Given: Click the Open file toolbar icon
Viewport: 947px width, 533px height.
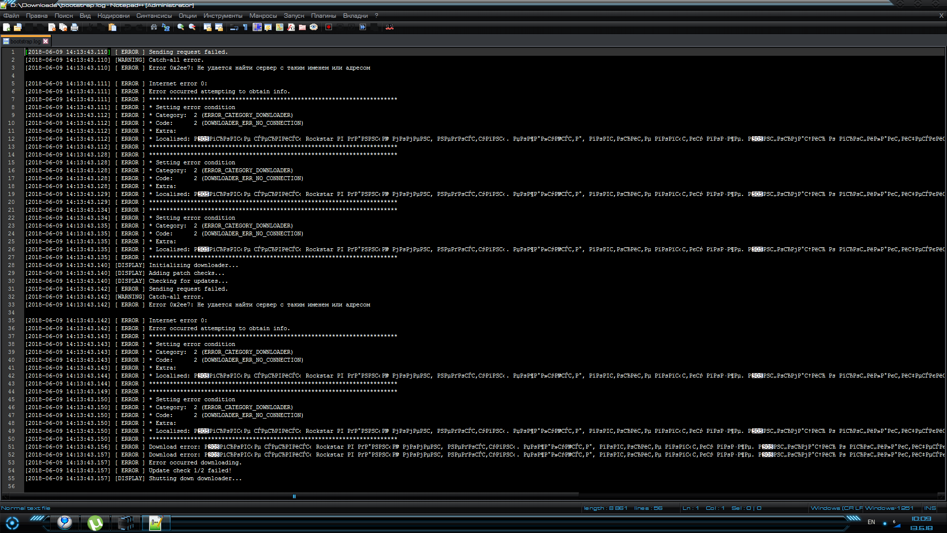Looking at the screenshot, I should (x=18, y=28).
